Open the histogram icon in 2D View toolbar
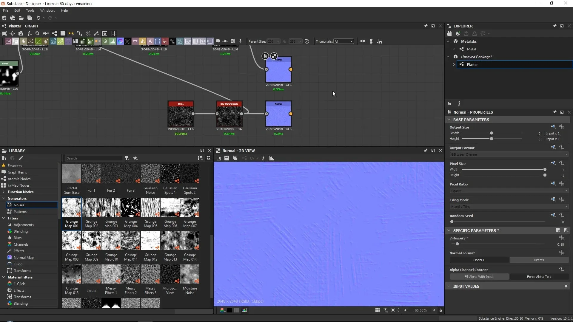The height and width of the screenshot is (322, 573). click(271, 158)
